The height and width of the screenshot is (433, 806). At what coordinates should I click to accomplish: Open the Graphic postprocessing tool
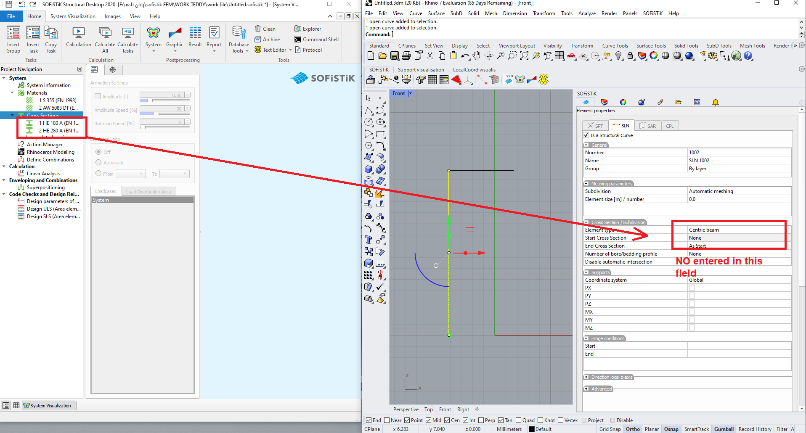click(175, 40)
